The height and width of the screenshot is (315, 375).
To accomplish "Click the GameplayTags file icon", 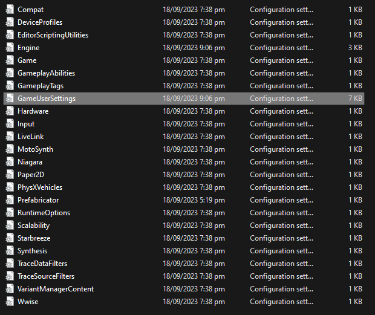I will point(10,86).
